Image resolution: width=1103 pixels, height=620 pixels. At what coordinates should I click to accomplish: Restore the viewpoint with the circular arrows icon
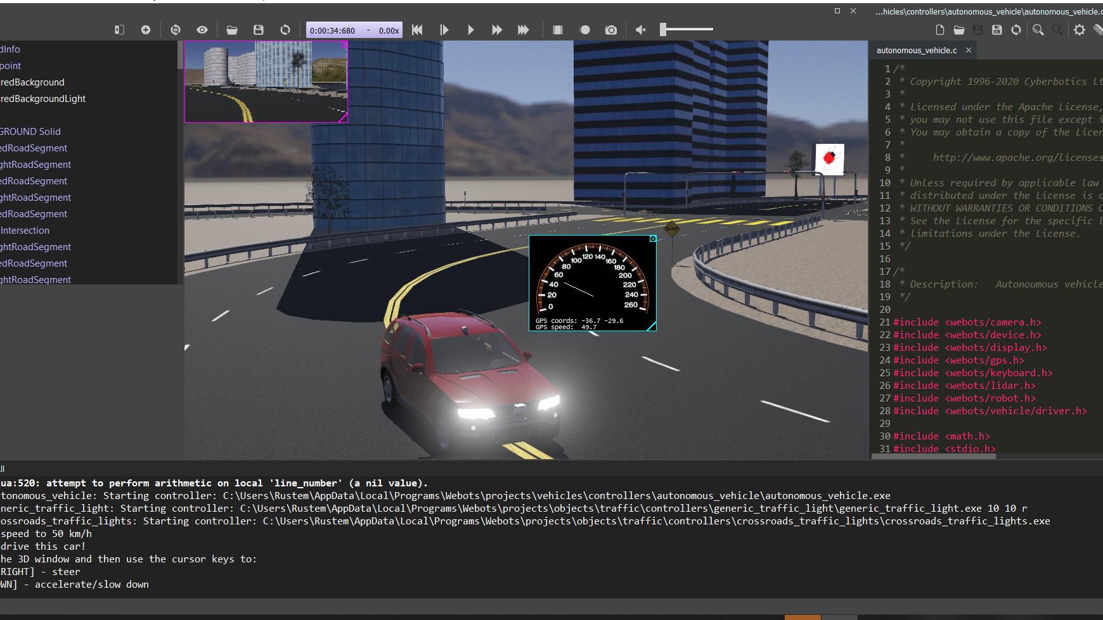tap(176, 30)
